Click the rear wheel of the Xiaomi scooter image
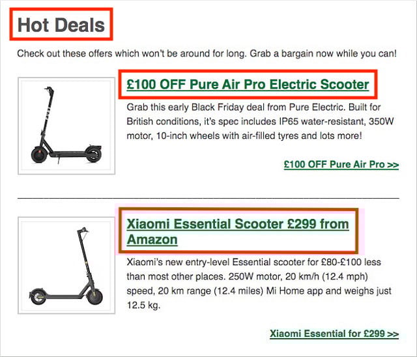This screenshot has width=417, height=357. coord(38,296)
